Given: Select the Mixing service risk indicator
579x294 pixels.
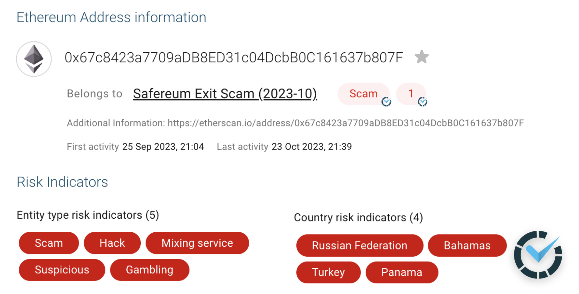Looking at the screenshot, I should coord(197,243).
